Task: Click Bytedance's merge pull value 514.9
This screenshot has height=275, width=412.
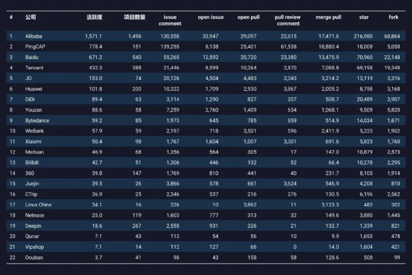Action: click(332, 120)
